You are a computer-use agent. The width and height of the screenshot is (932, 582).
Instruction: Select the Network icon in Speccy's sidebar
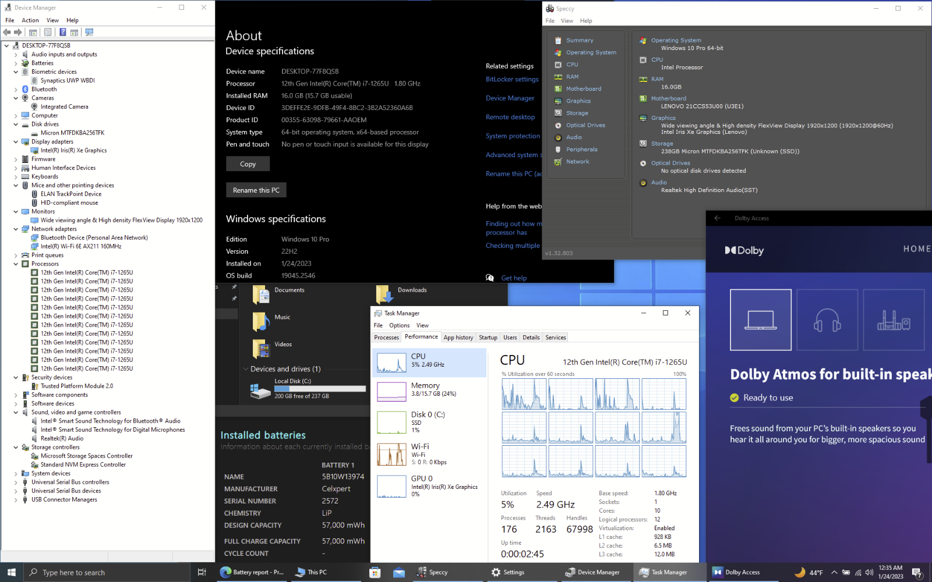[x=558, y=161]
